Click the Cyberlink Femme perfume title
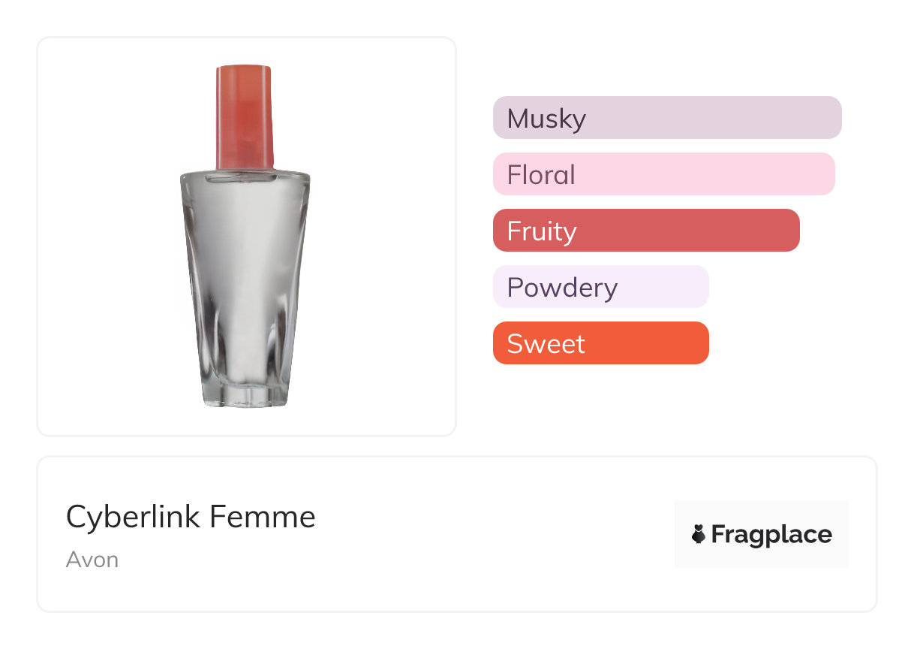Image resolution: width=914 pixels, height=649 pixels. 191,517
